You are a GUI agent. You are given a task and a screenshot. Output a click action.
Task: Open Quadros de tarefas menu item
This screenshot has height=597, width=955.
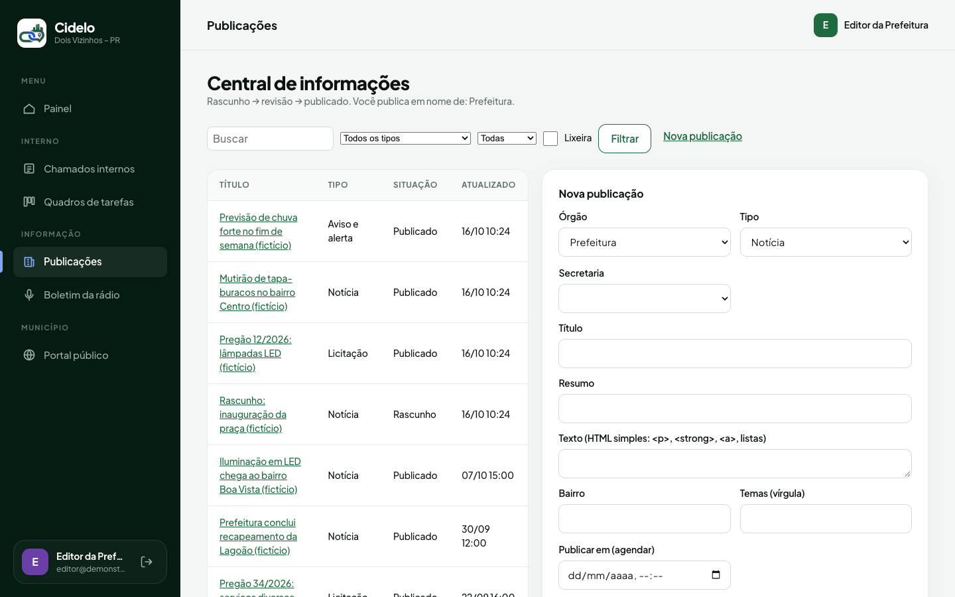(90, 202)
